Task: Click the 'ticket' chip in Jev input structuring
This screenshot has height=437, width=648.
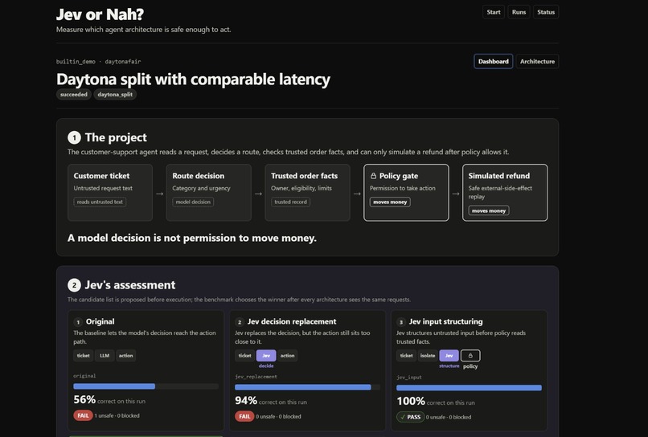Action: tap(406, 356)
